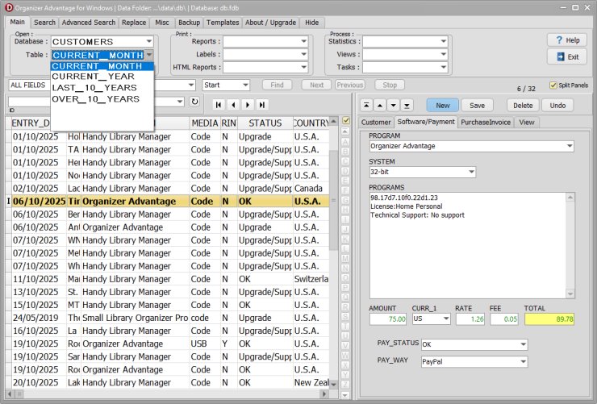Open the PAY_STATUS dropdown
The image size is (597, 404).
pos(523,344)
